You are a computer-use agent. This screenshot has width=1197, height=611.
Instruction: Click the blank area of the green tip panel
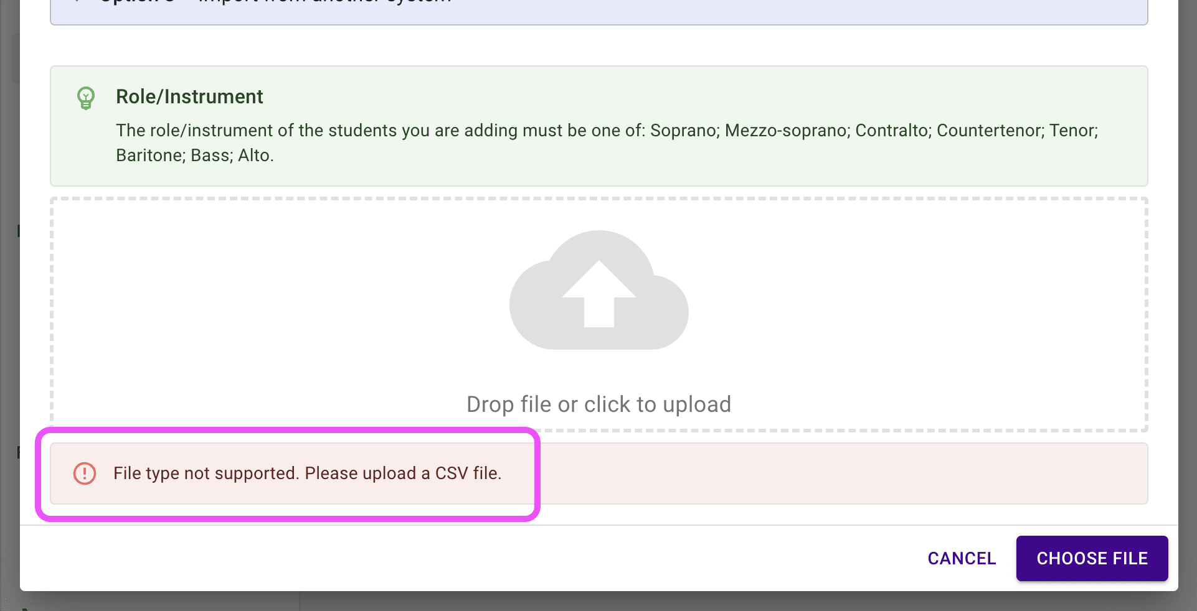tap(747, 93)
